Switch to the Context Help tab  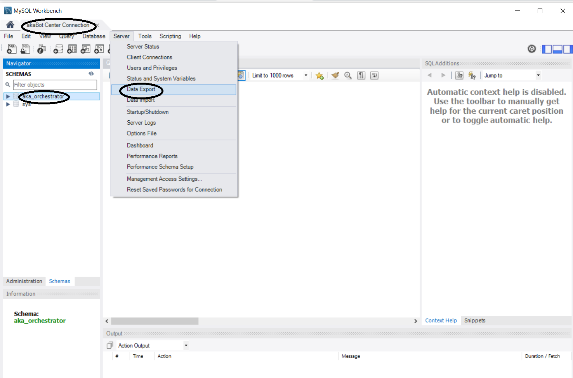441,321
